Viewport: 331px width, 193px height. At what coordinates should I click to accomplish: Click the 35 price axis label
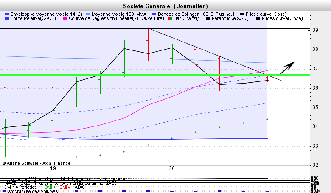click(315, 107)
